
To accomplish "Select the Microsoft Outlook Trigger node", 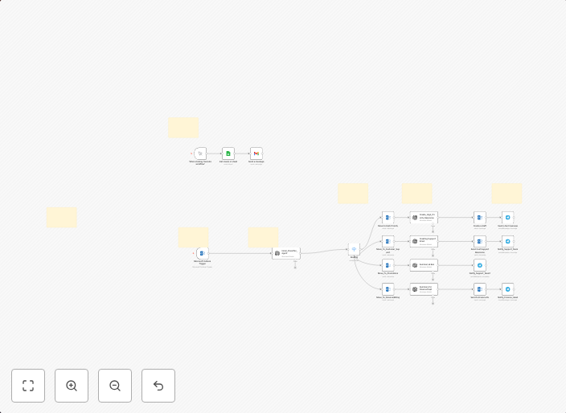I will click(x=203, y=253).
